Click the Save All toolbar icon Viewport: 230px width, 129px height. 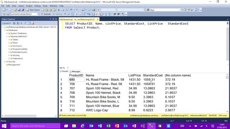(23, 10)
